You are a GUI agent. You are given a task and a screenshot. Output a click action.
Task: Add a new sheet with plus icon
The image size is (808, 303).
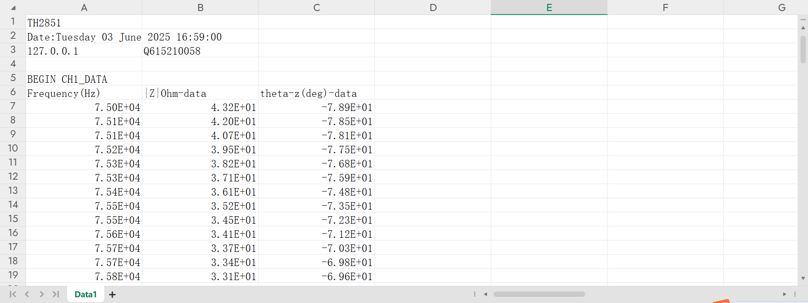point(112,295)
